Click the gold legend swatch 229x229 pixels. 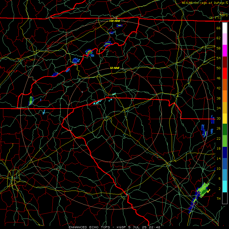tap(225, 108)
